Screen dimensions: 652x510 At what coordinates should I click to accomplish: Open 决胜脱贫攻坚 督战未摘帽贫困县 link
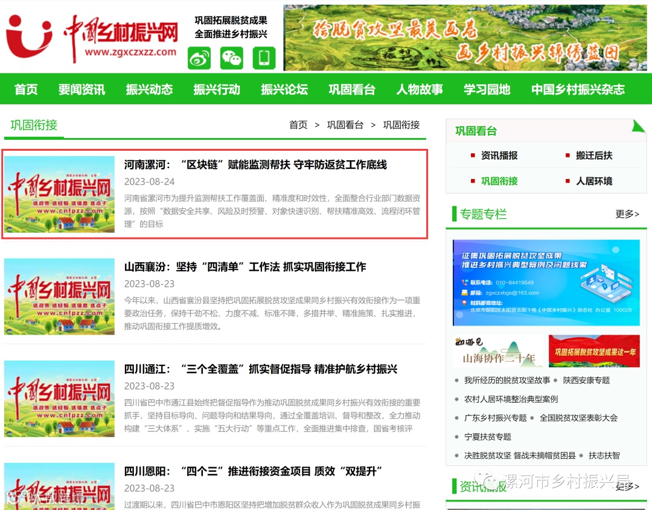(x=520, y=456)
